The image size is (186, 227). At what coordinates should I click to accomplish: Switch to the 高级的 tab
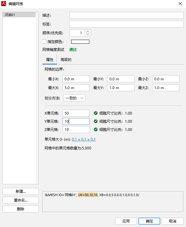point(66,60)
